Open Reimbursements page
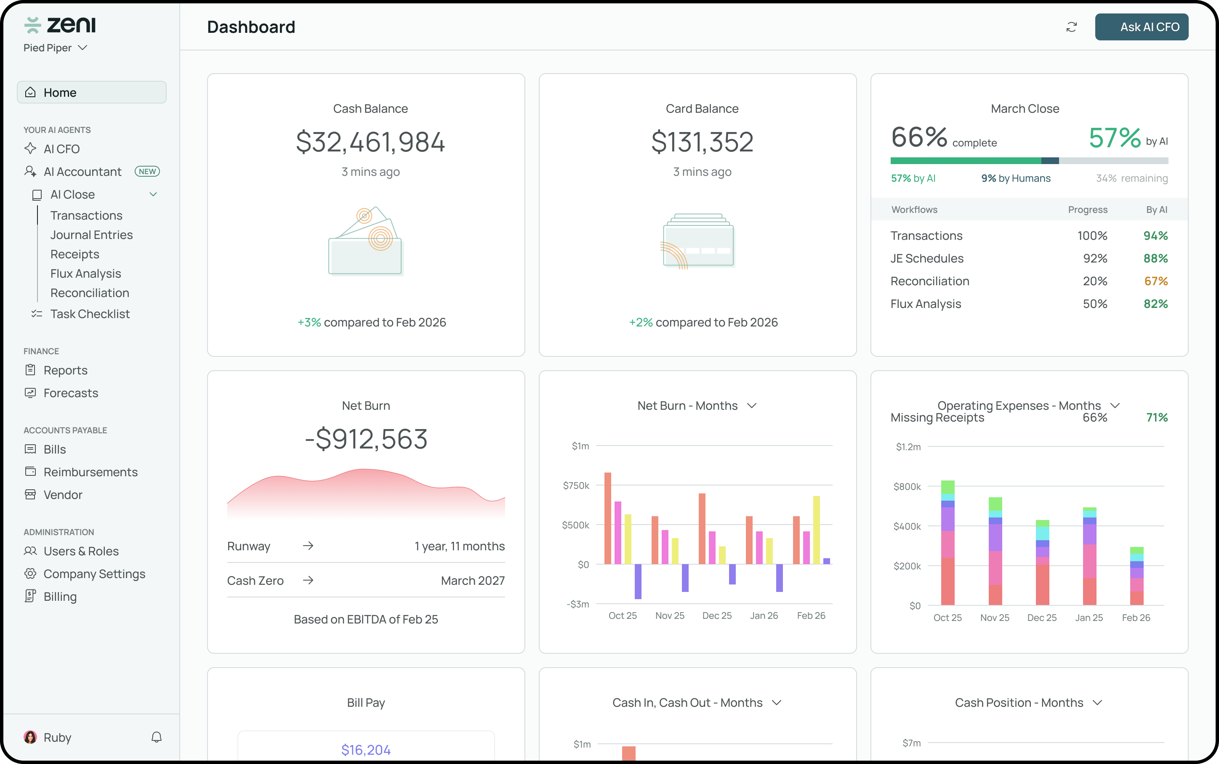The image size is (1219, 764). [90, 472]
